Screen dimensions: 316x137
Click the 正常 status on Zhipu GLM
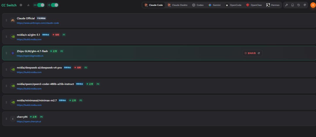point(54,51)
